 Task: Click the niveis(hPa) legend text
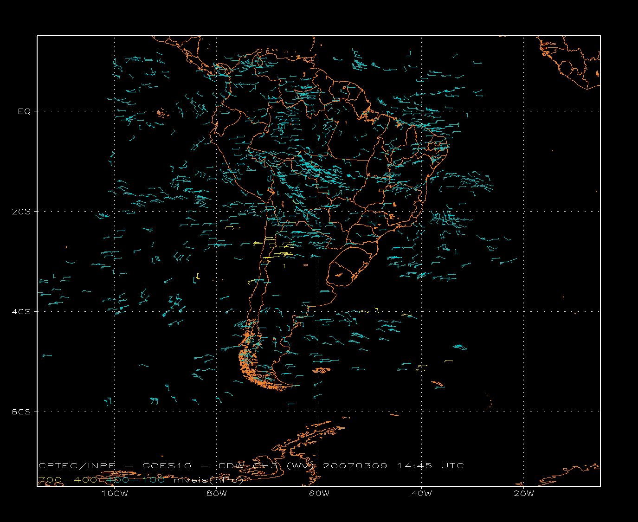[x=208, y=480]
